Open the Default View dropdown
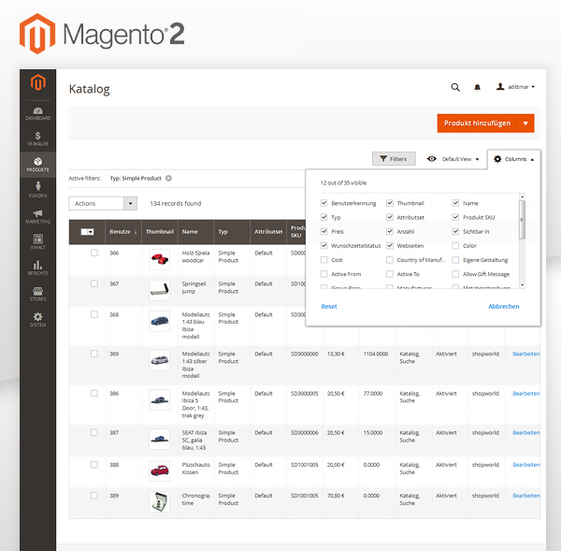The width and height of the screenshot is (561, 551). coord(453,159)
